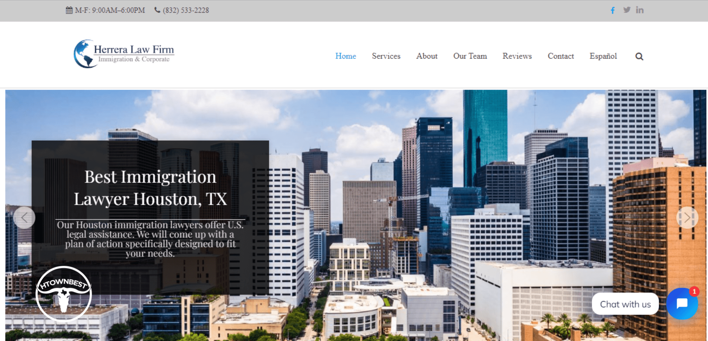Image resolution: width=708 pixels, height=341 pixels.
Task: Click the search magnifier icon
Action: (x=639, y=56)
